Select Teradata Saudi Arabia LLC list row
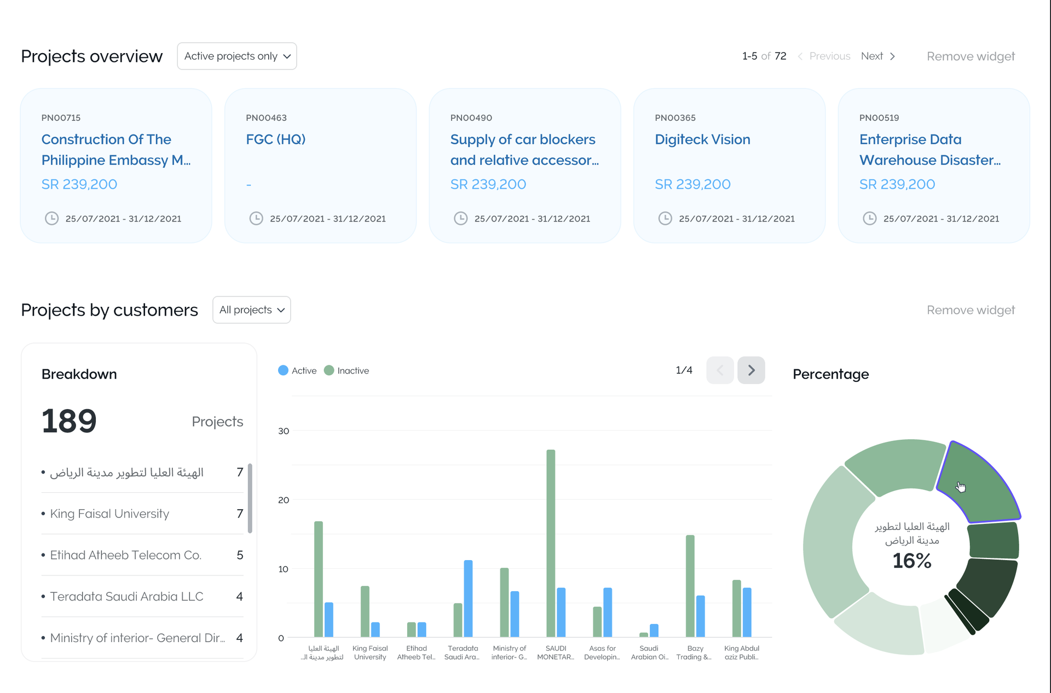The height and width of the screenshot is (693, 1051). pos(126,596)
